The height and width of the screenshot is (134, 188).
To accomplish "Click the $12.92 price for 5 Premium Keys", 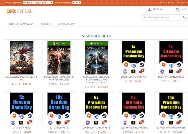I will [x=102, y=132].
